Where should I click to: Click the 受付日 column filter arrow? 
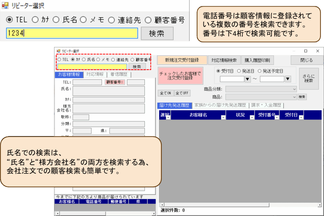[301, 117]
